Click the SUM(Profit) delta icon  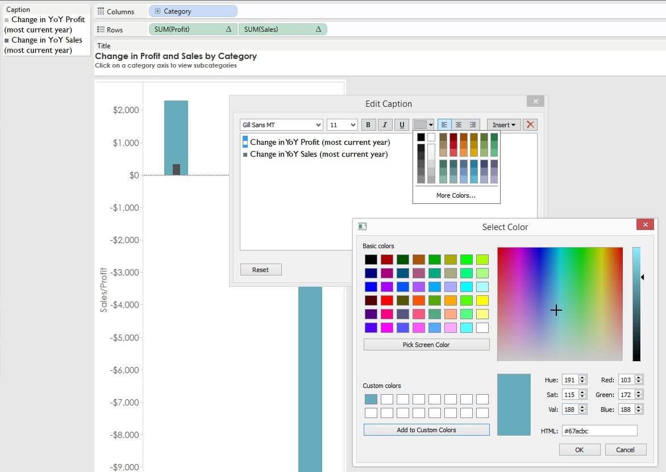(x=228, y=30)
